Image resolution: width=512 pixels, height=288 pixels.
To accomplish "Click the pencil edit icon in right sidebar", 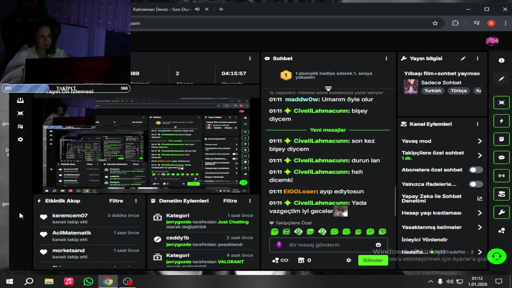I will (501, 79).
